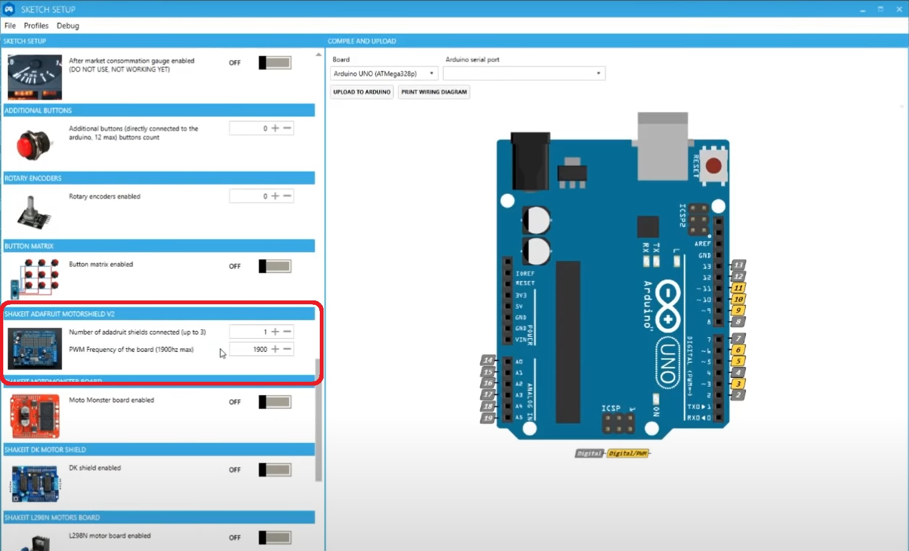This screenshot has height=551, width=909.
Task: Increase number of adafruit shields connected
Action: click(275, 331)
